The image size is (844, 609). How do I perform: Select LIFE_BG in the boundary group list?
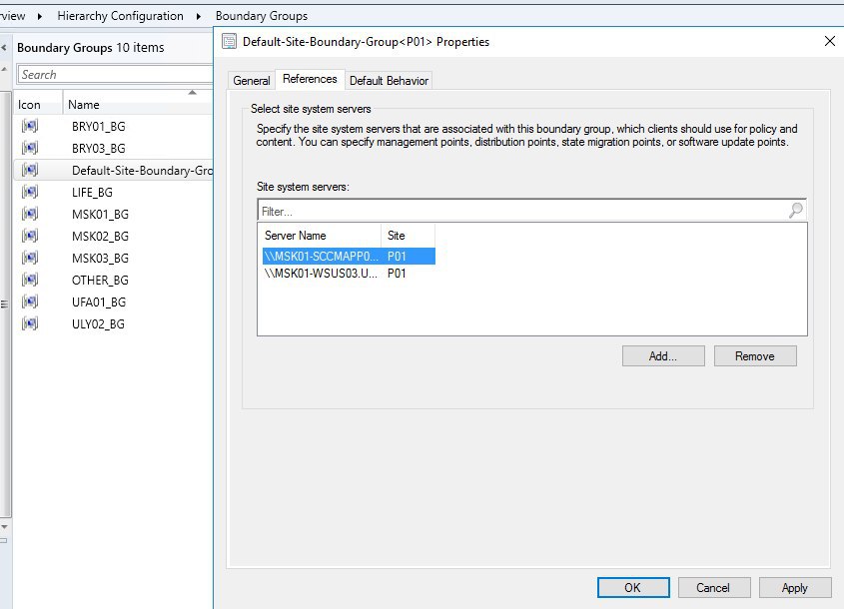point(92,193)
